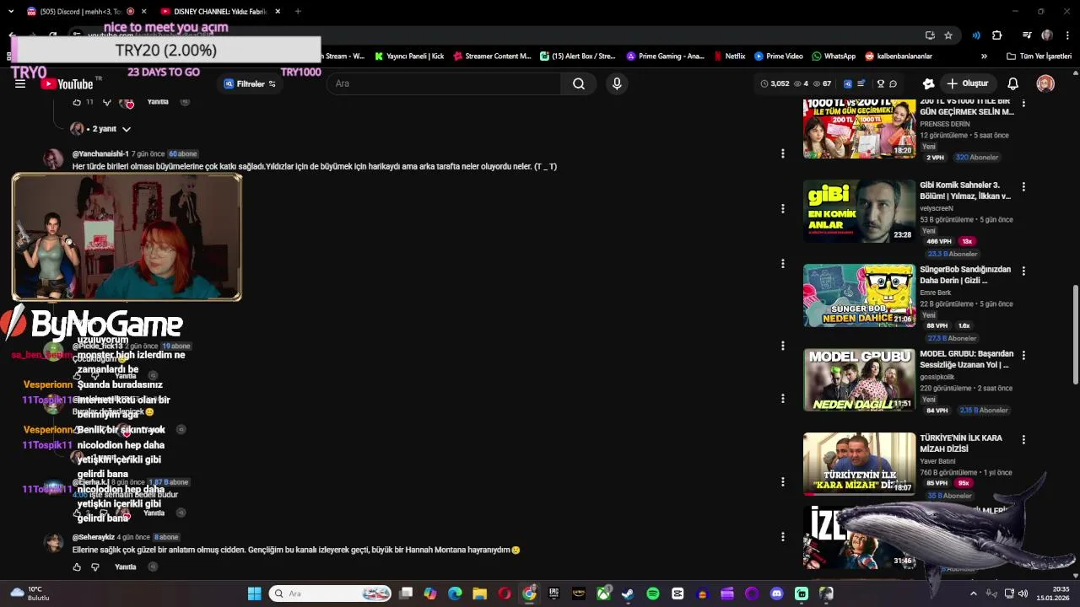This screenshot has width=1080, height=607.
Task: Open Chrome profile avatar in toolbar
Action: click(1047, 35)
